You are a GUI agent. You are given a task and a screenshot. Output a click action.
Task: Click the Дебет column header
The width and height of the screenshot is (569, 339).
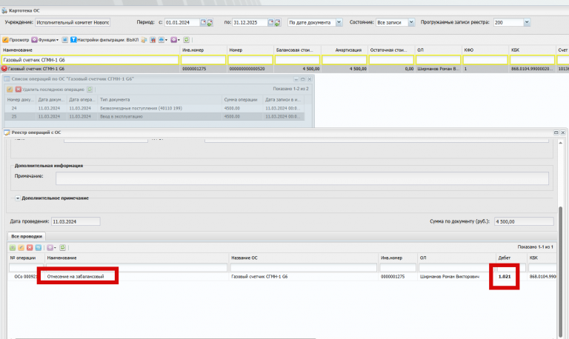point(511,258)
